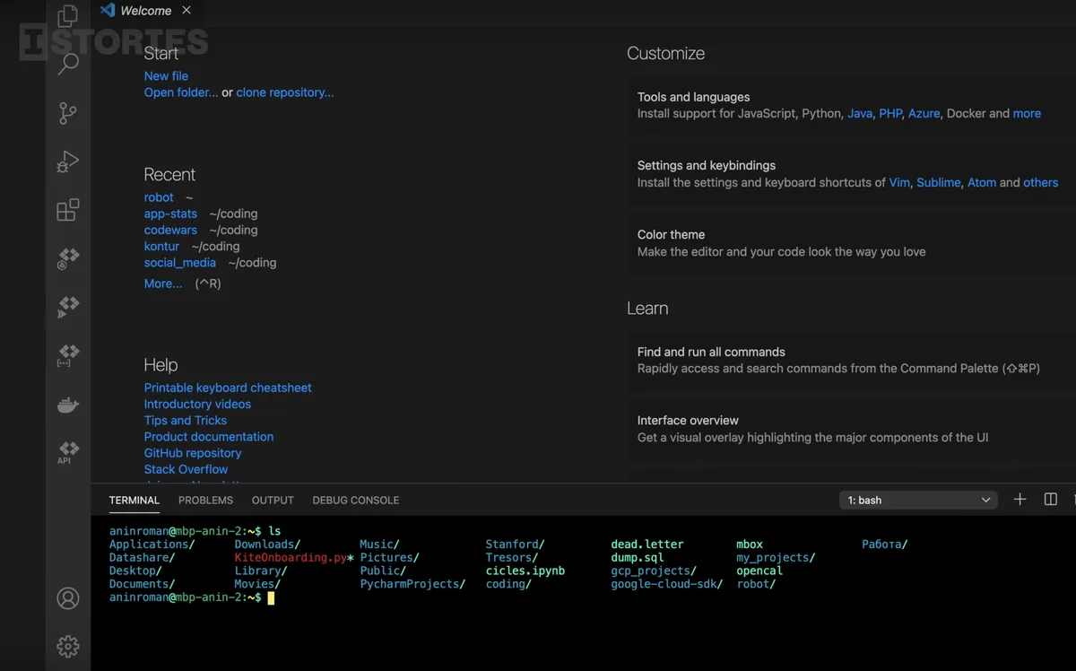The height and width of the screenshot is (671, 1076).
Task: Close the Welcome tab
Action: click(x=187, y=11)
